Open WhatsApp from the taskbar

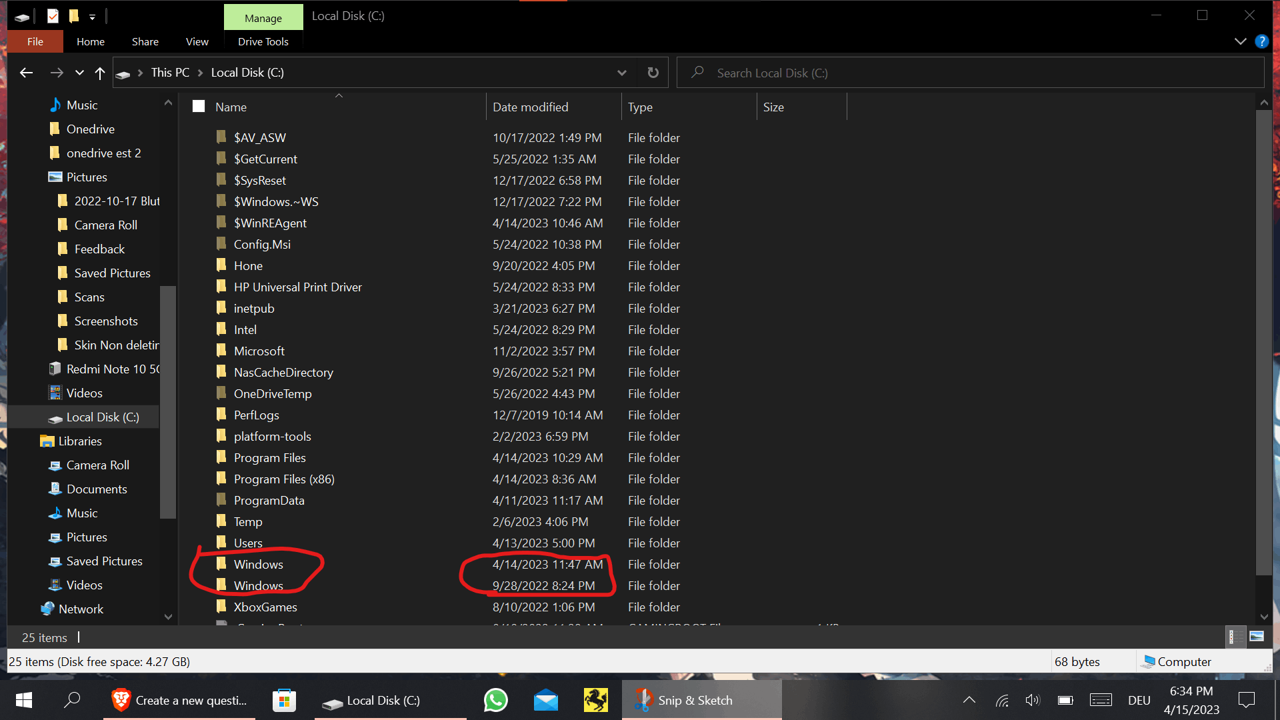click(x=495, y=700)
